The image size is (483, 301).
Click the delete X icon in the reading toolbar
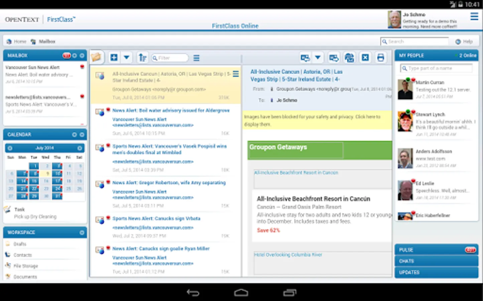[x=365, y=58]
